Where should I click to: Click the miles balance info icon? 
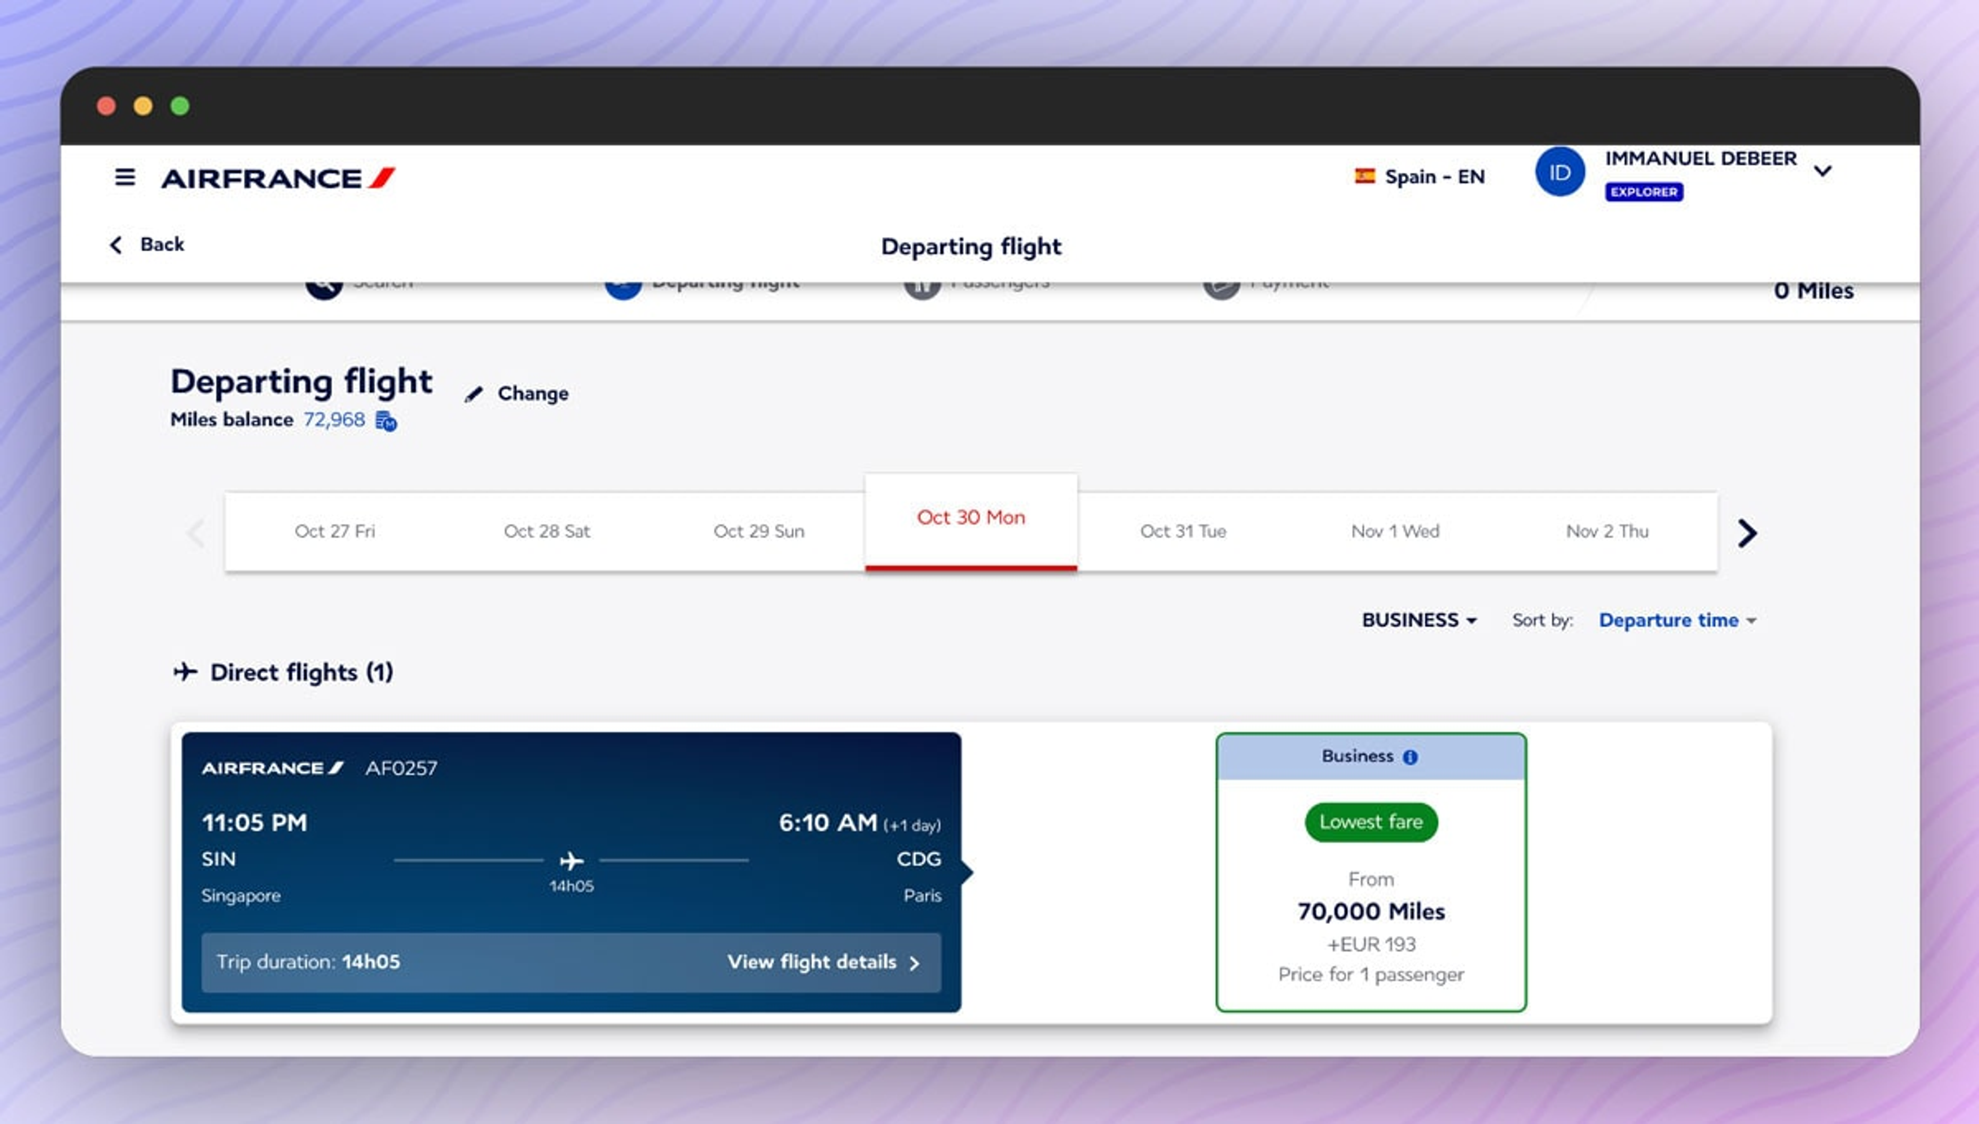386,421
